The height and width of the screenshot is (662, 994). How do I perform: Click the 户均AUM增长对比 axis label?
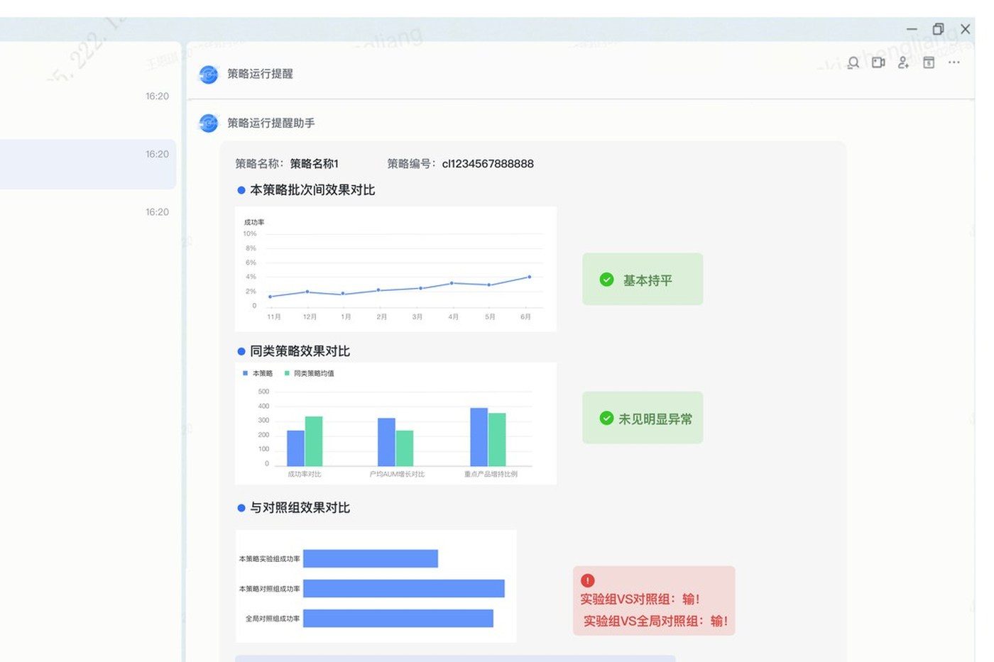tap(397, 474)
